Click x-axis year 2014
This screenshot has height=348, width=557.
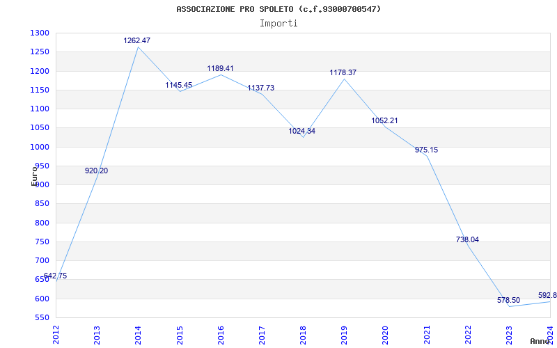coord(138,335)
